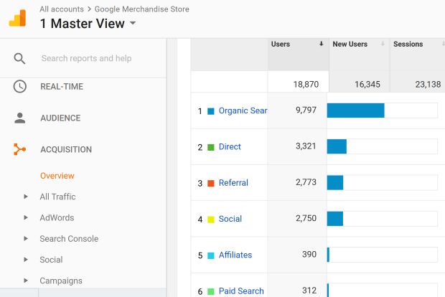
Task: Click the Audience person icon
Action: (20, 118)
